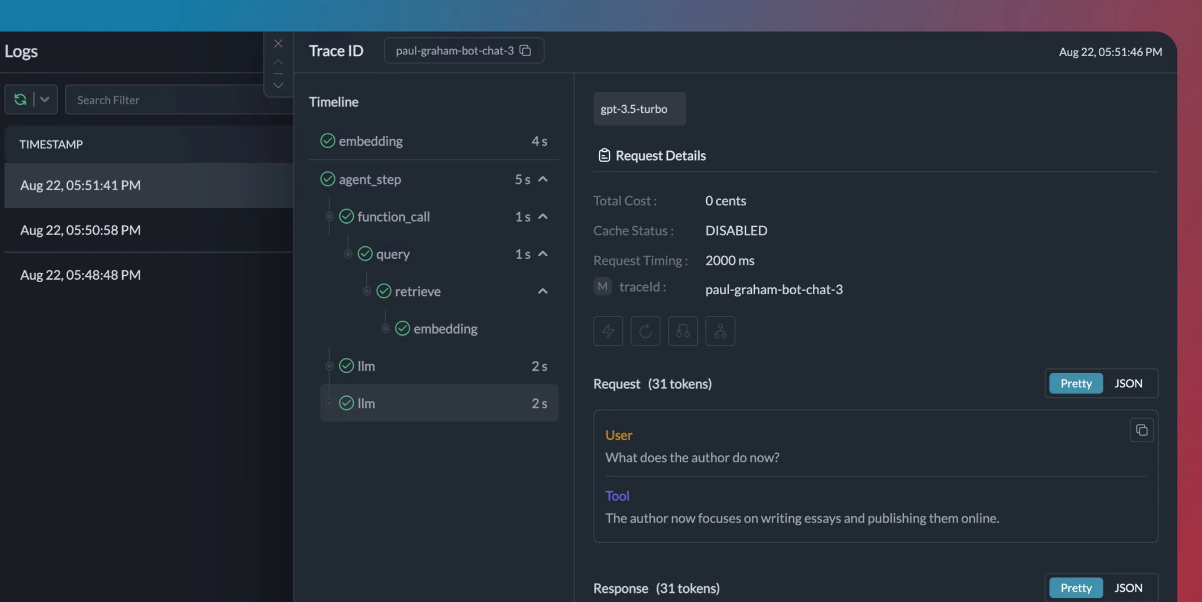
Task: Click the trace ID box paul-graham-bot-chat-3
Action: pos(464,51)
